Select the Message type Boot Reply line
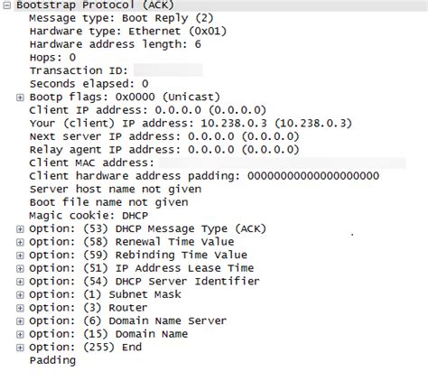428x381 pixels. pos(121,18)
